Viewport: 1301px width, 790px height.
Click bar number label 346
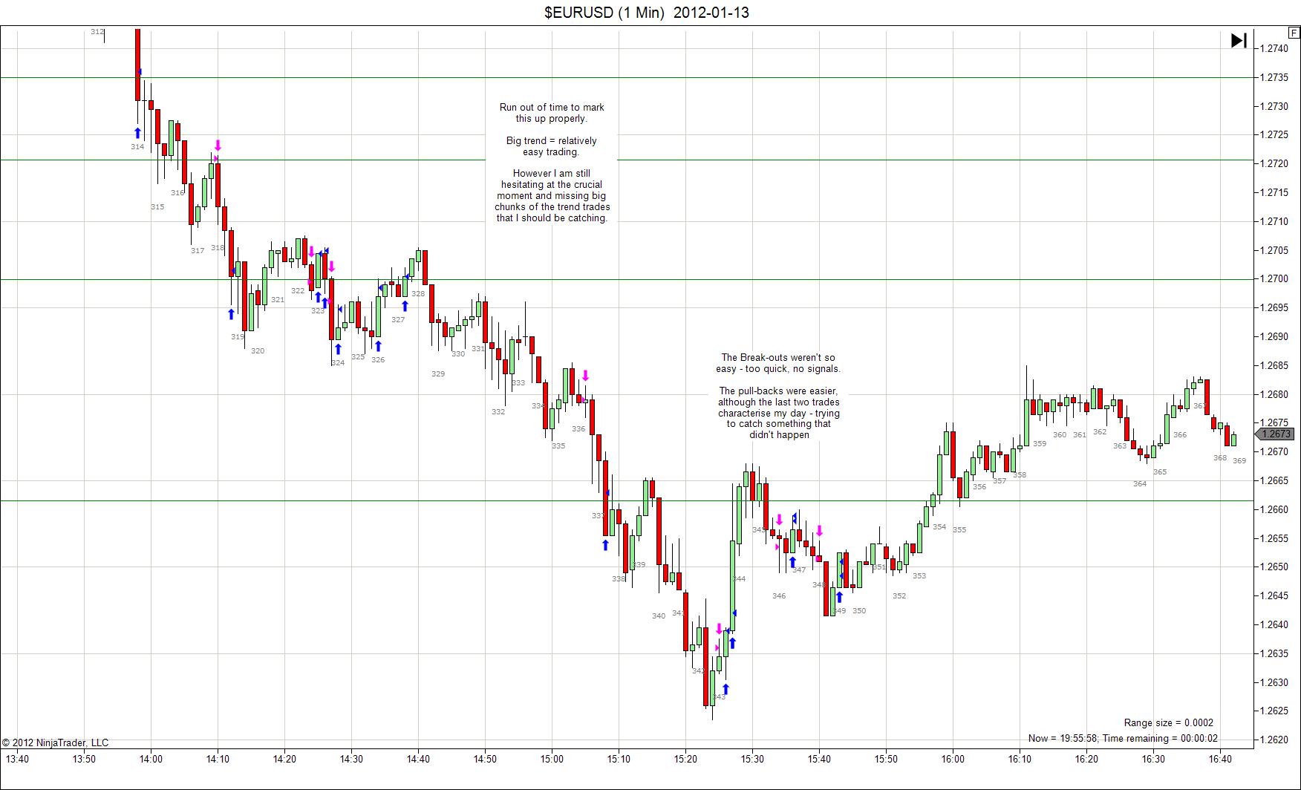coord(779,596)
